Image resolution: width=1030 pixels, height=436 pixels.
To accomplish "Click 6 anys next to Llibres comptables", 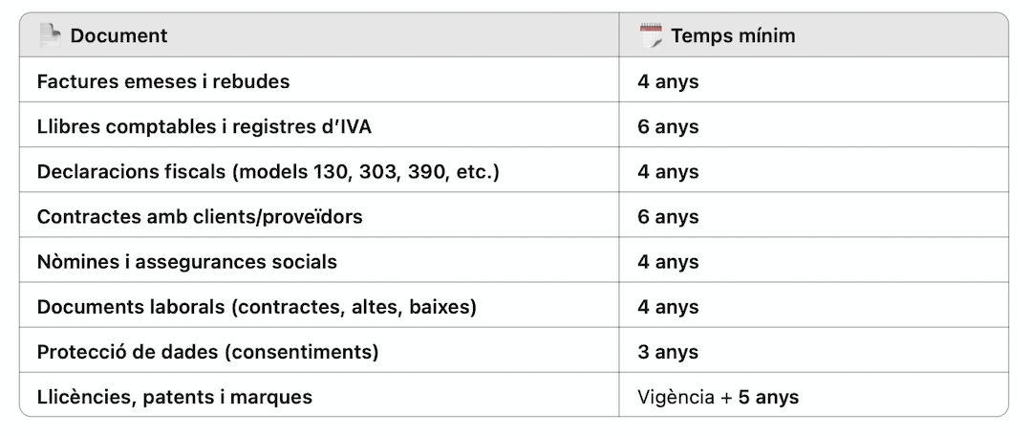I will (668, 126).
